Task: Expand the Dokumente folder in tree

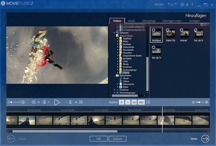Action: (x=118, y=47)
